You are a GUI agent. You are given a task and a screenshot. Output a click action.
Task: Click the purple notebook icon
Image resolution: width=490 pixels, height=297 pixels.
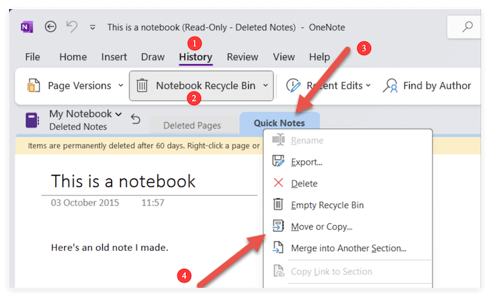point(32,120)
